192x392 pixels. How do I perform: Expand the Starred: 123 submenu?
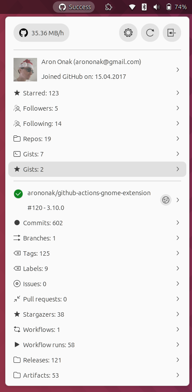[x=97, y=93]
